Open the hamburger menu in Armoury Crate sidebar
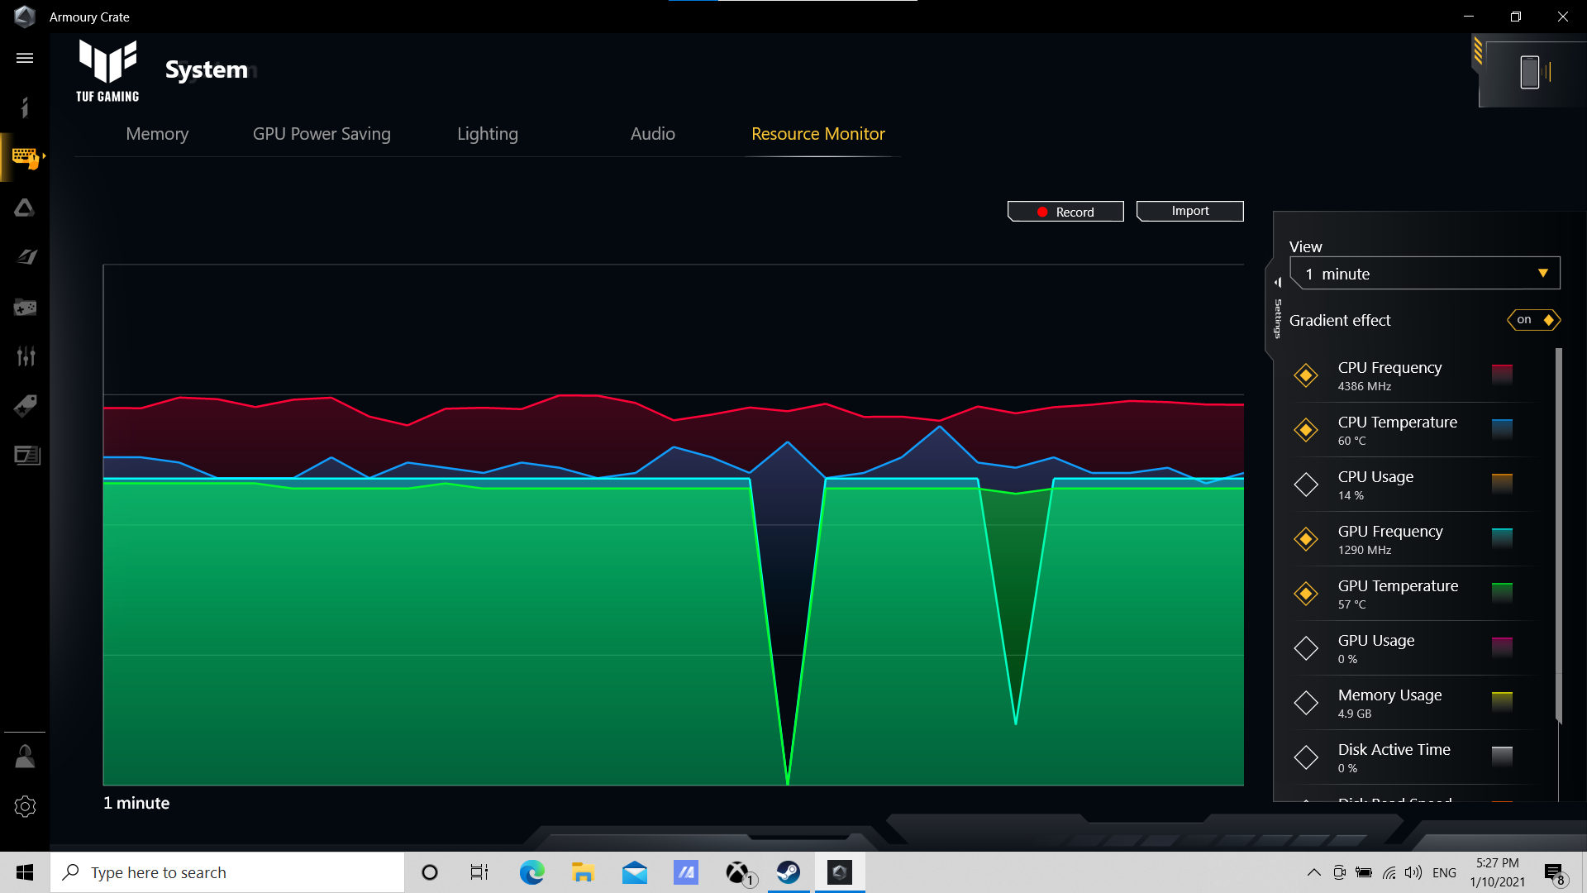The image size is (1587, 893). pyautogui.click(x=25, y=58)
